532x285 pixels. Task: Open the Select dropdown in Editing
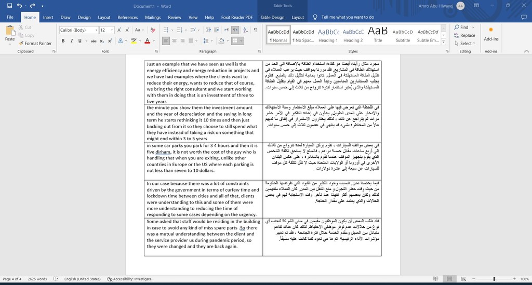(x=465, y=44)
